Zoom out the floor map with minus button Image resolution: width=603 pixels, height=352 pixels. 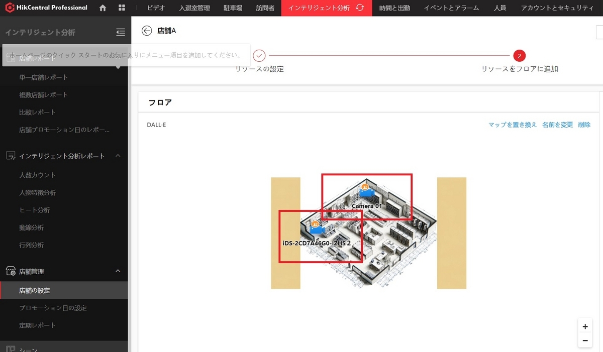(x=585, y=340)
